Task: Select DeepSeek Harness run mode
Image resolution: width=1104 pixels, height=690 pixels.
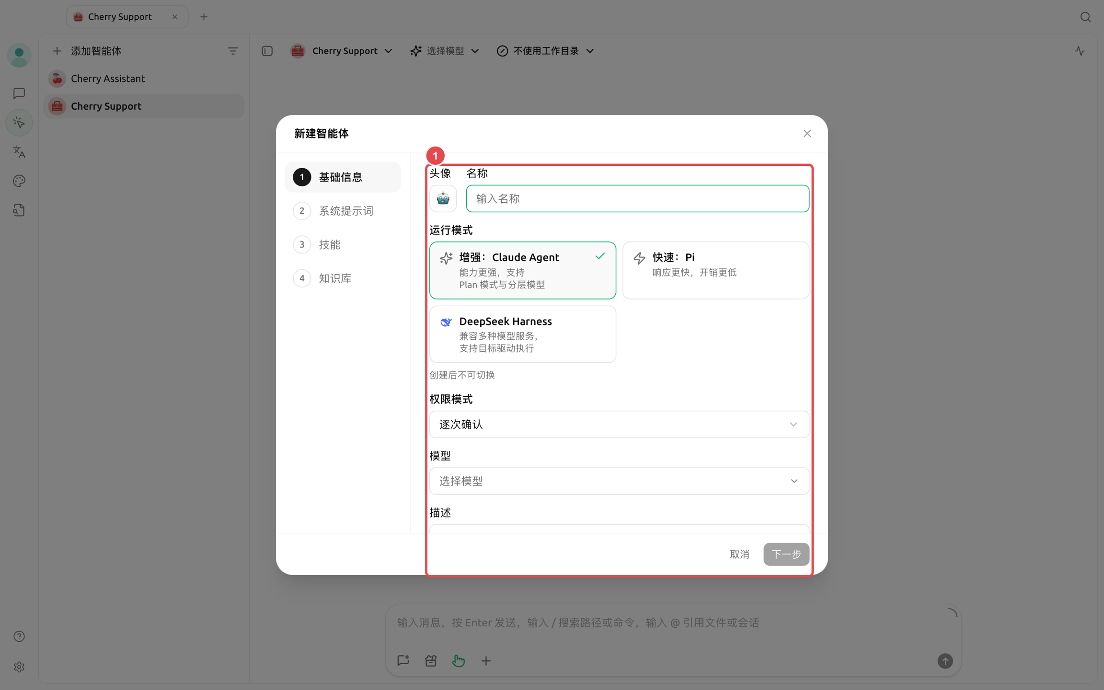Action: pyautogui.click(x=523, y=334)
